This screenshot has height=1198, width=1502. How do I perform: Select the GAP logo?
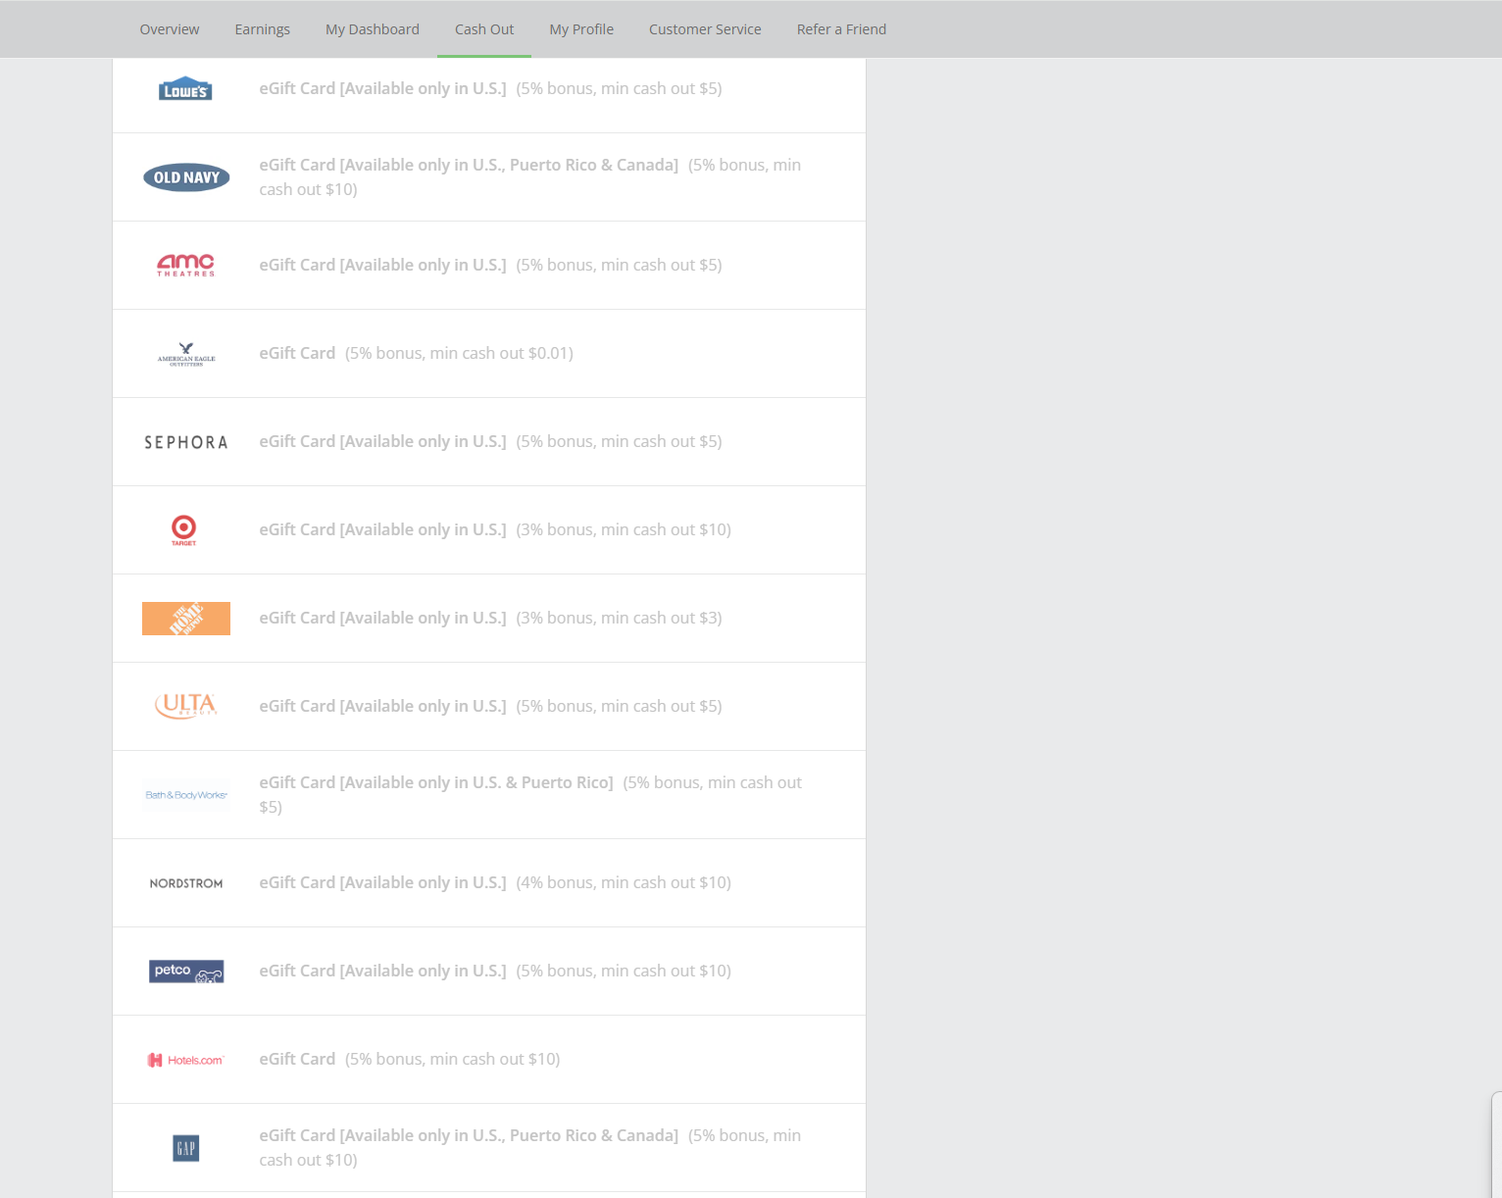coord(186,1148)
